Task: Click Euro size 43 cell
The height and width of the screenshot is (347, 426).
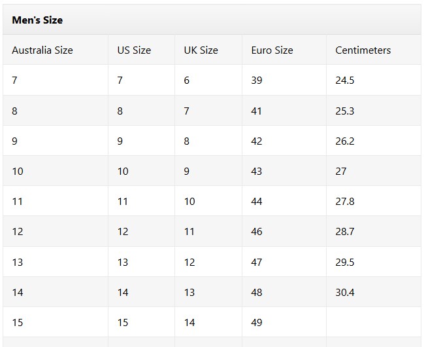Action: pyautogui.click(x=284, y=171)
